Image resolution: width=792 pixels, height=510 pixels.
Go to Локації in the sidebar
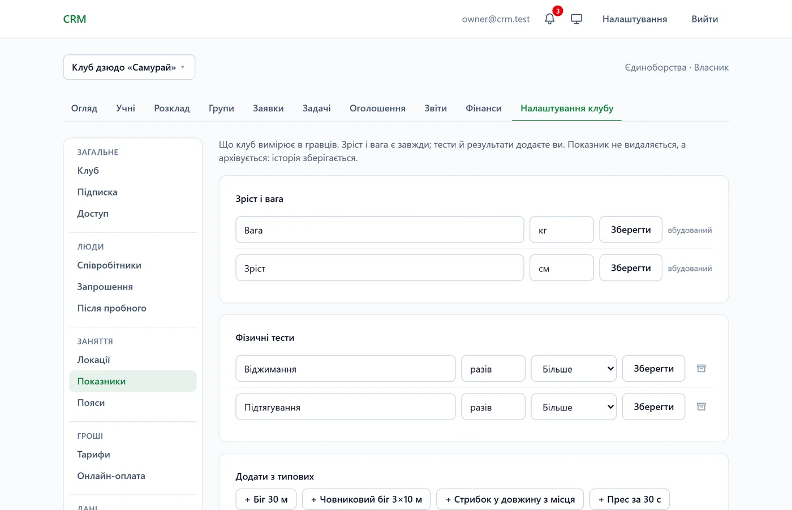click(133, 360)
